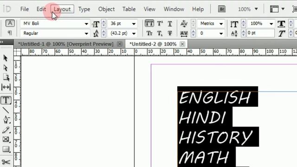The height and width of the screenshot is (167, 297).
Task: Click the MATH text line
Action: tap(204, 157)
